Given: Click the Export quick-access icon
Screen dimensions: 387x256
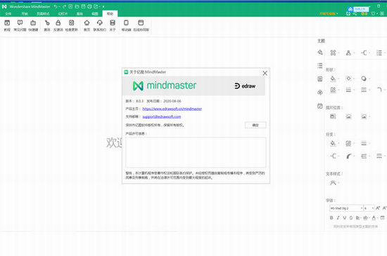Looking at the screenshot, I should coord(96,6).
